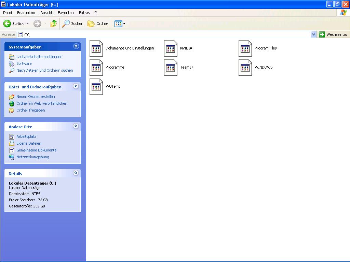Open the Bearbeiten menu

tap(26, 13)
